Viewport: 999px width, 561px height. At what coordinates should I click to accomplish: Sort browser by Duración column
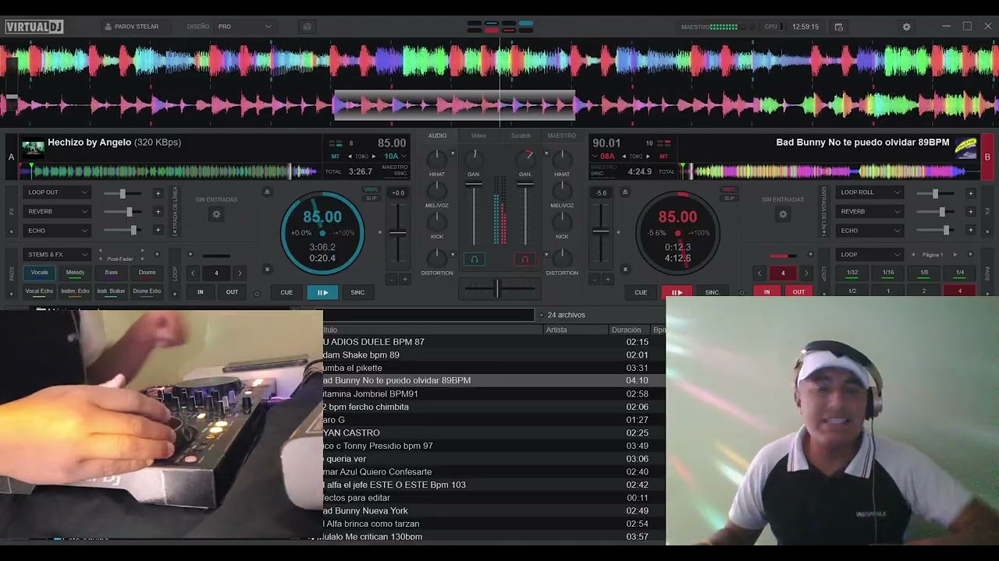tap(628, 330)
